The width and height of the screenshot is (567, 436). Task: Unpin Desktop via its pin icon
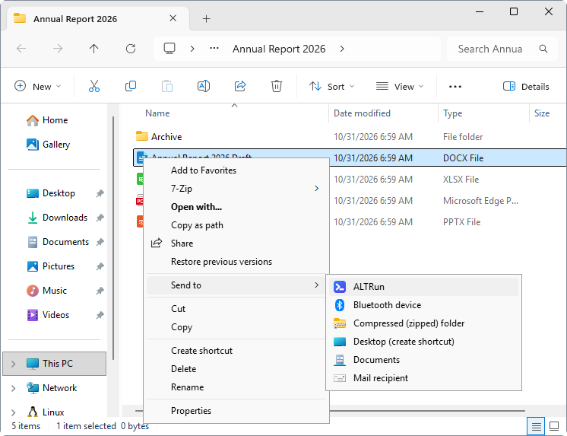coord(100,193)
